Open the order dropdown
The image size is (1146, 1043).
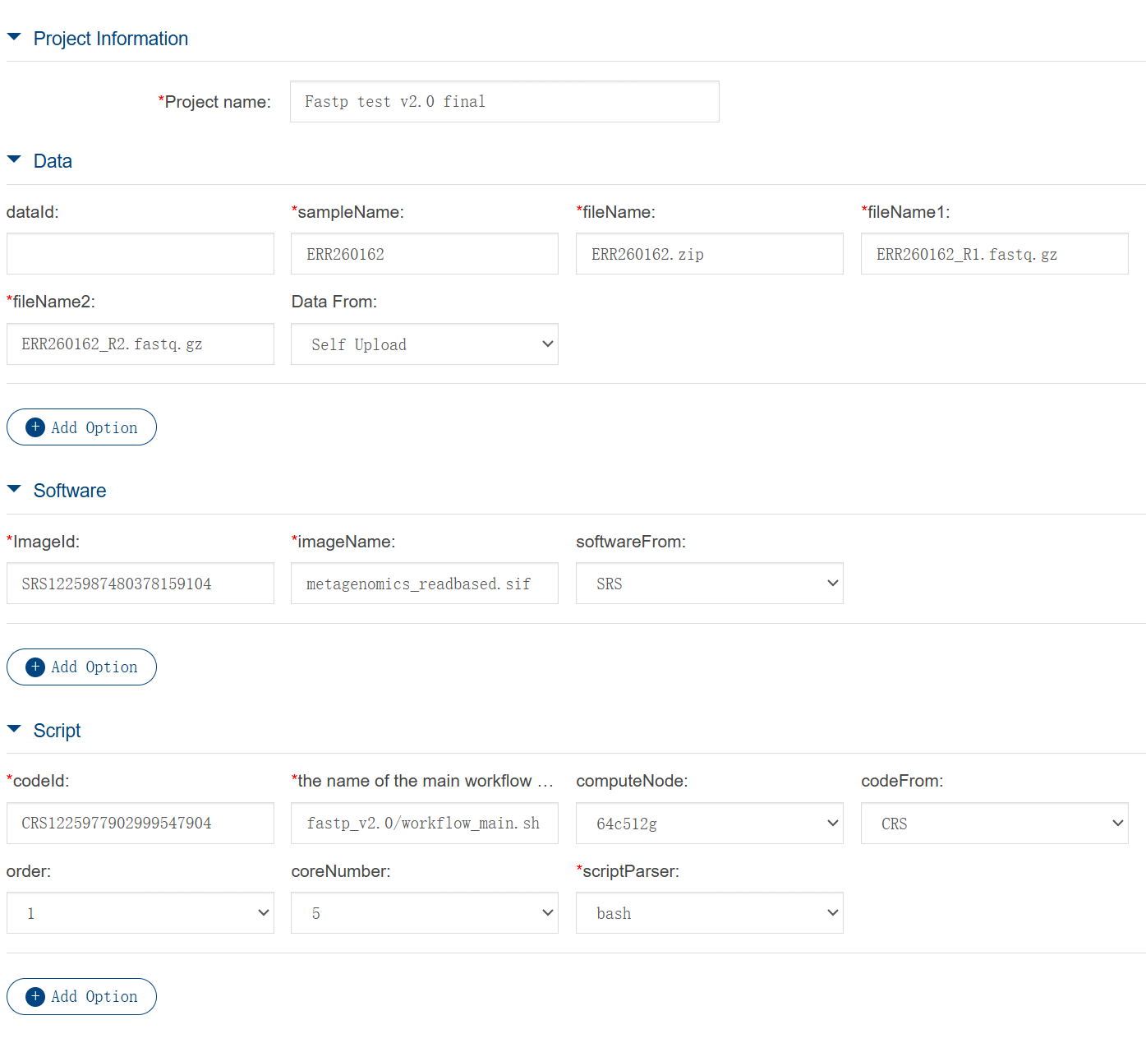click(140, 913)
